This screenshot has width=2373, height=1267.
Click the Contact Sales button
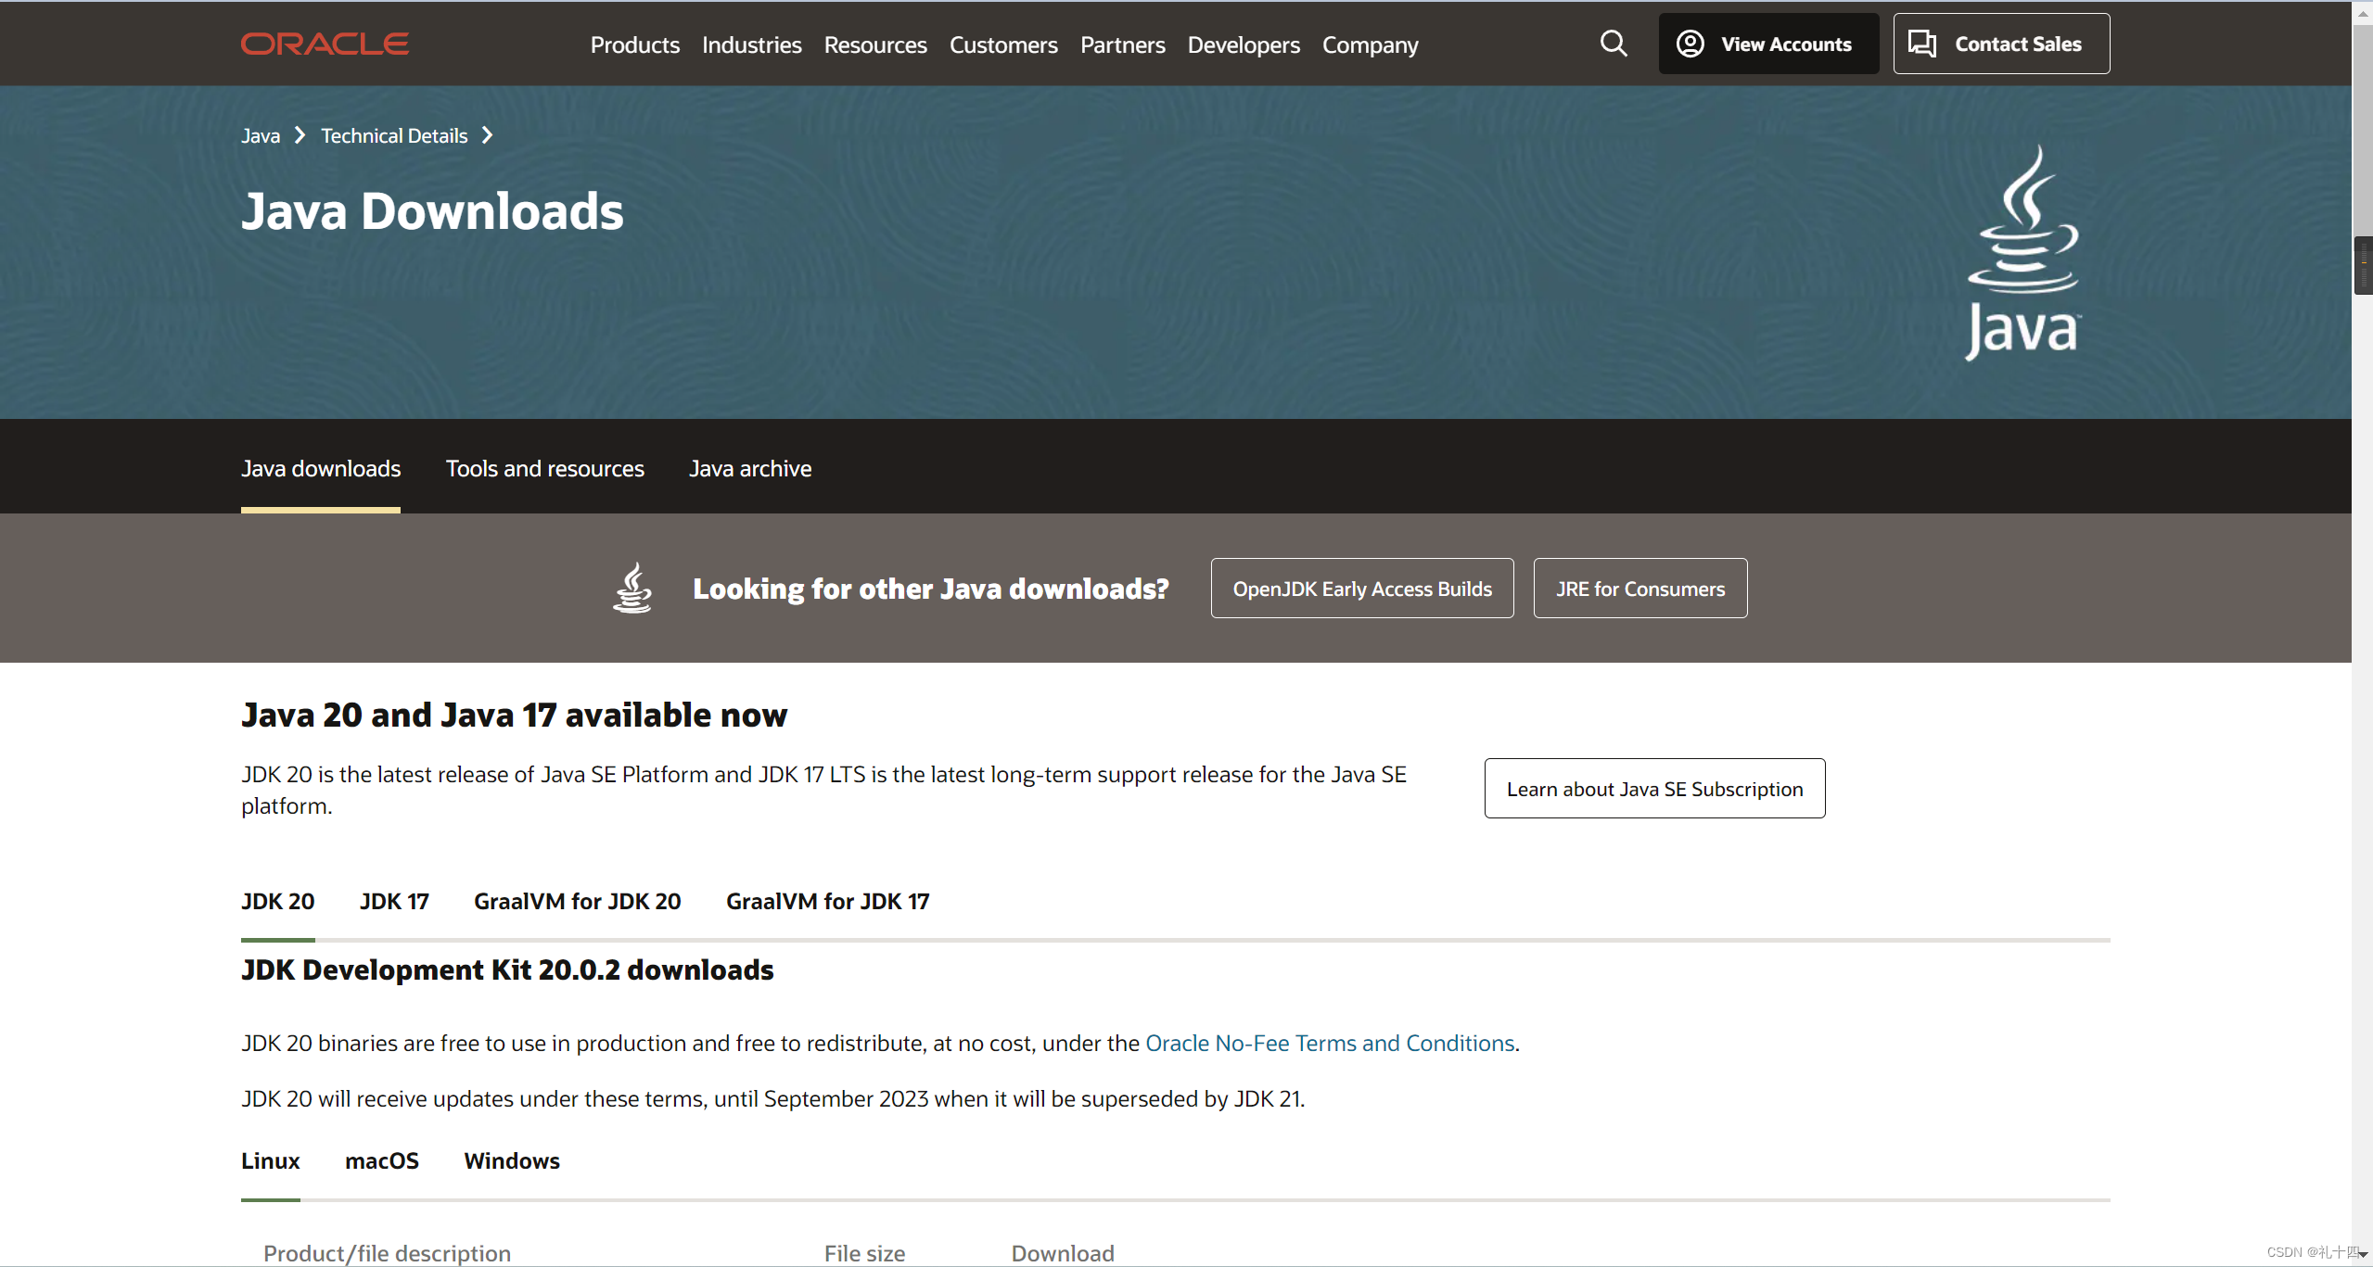pyautogui.click(x=2001, y=44)
